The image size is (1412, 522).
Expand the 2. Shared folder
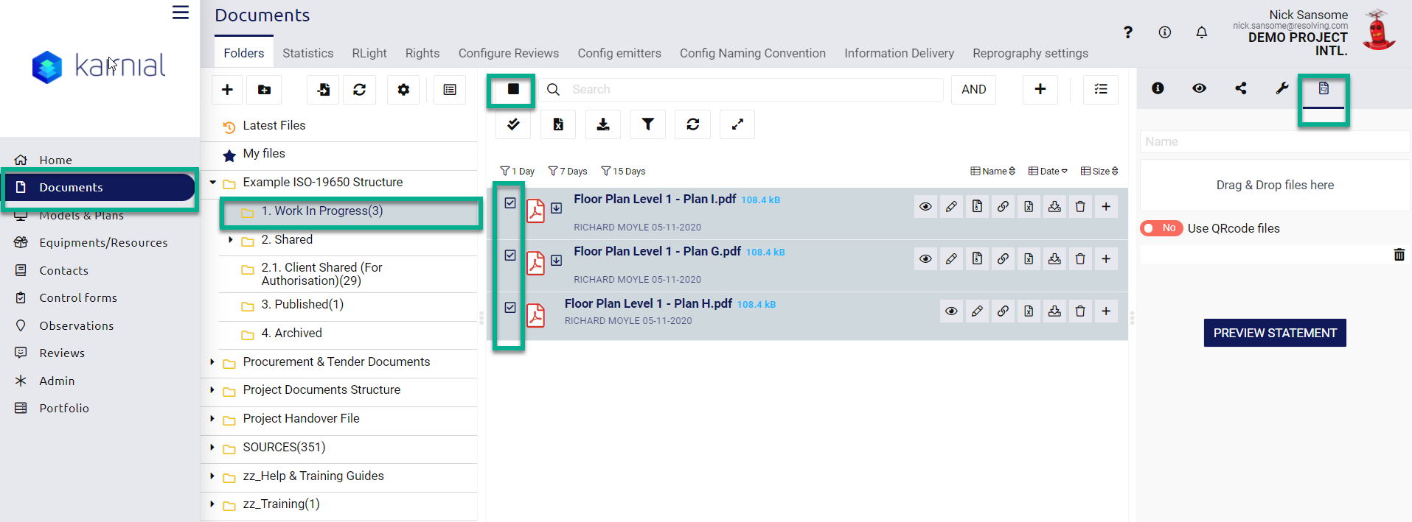coord(231,240)
